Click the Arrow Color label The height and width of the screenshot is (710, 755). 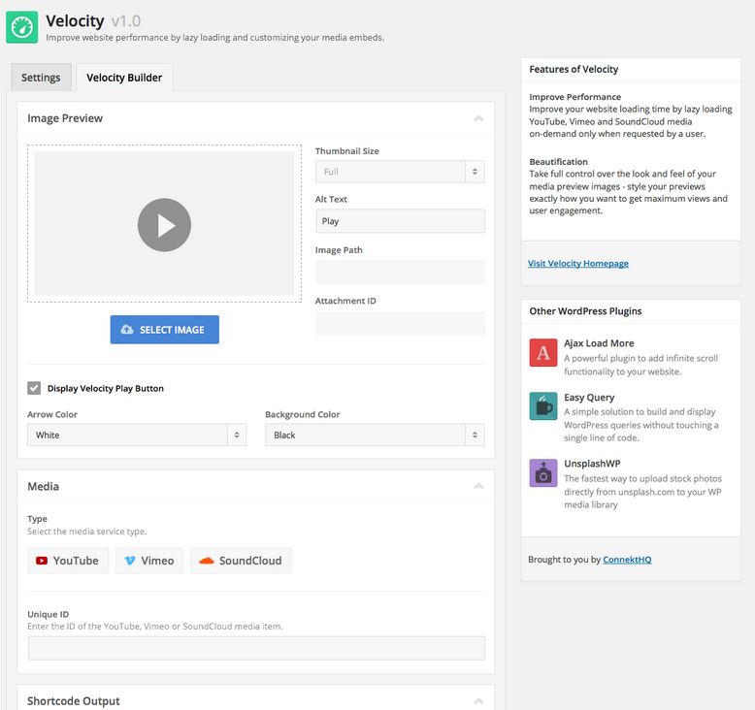[x=52, y=414]
